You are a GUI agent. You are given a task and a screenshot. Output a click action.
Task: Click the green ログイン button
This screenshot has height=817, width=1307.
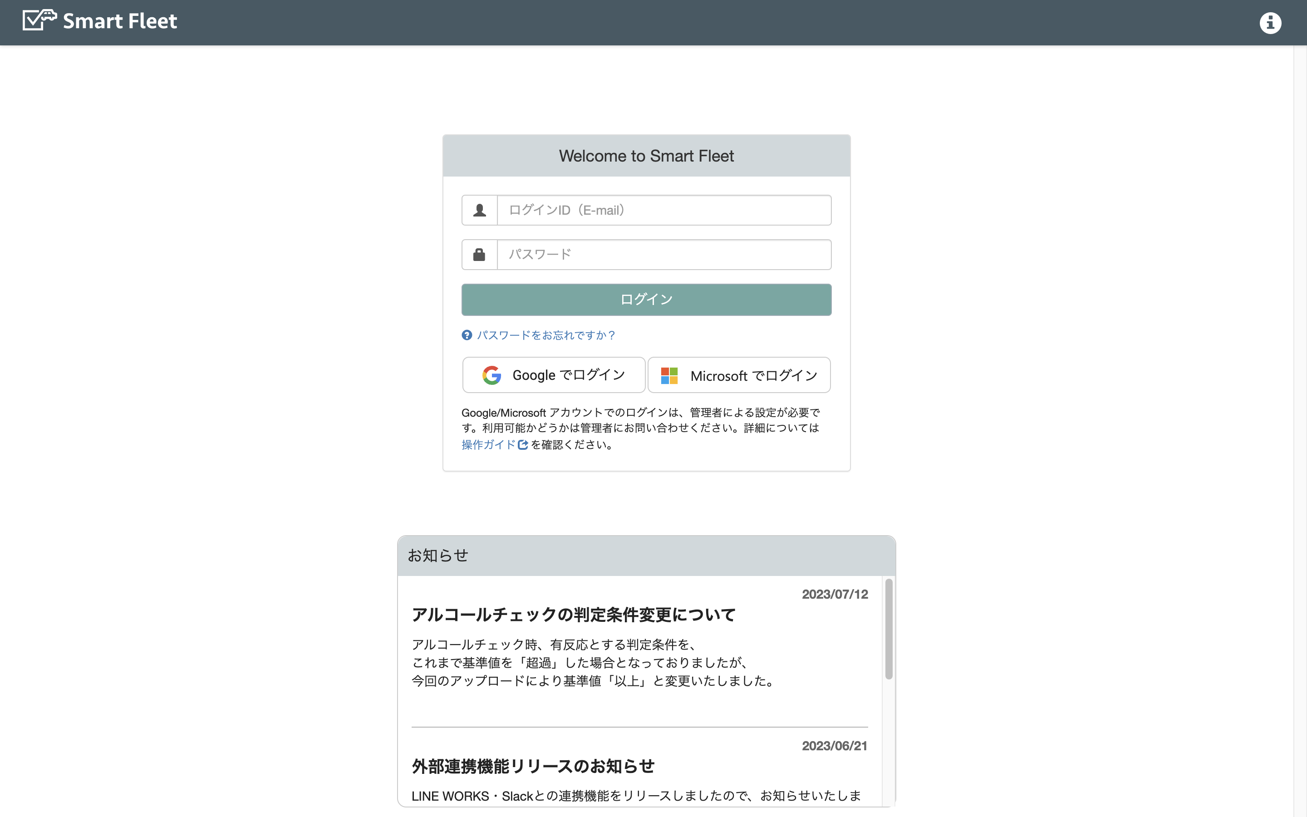point(647,300)
